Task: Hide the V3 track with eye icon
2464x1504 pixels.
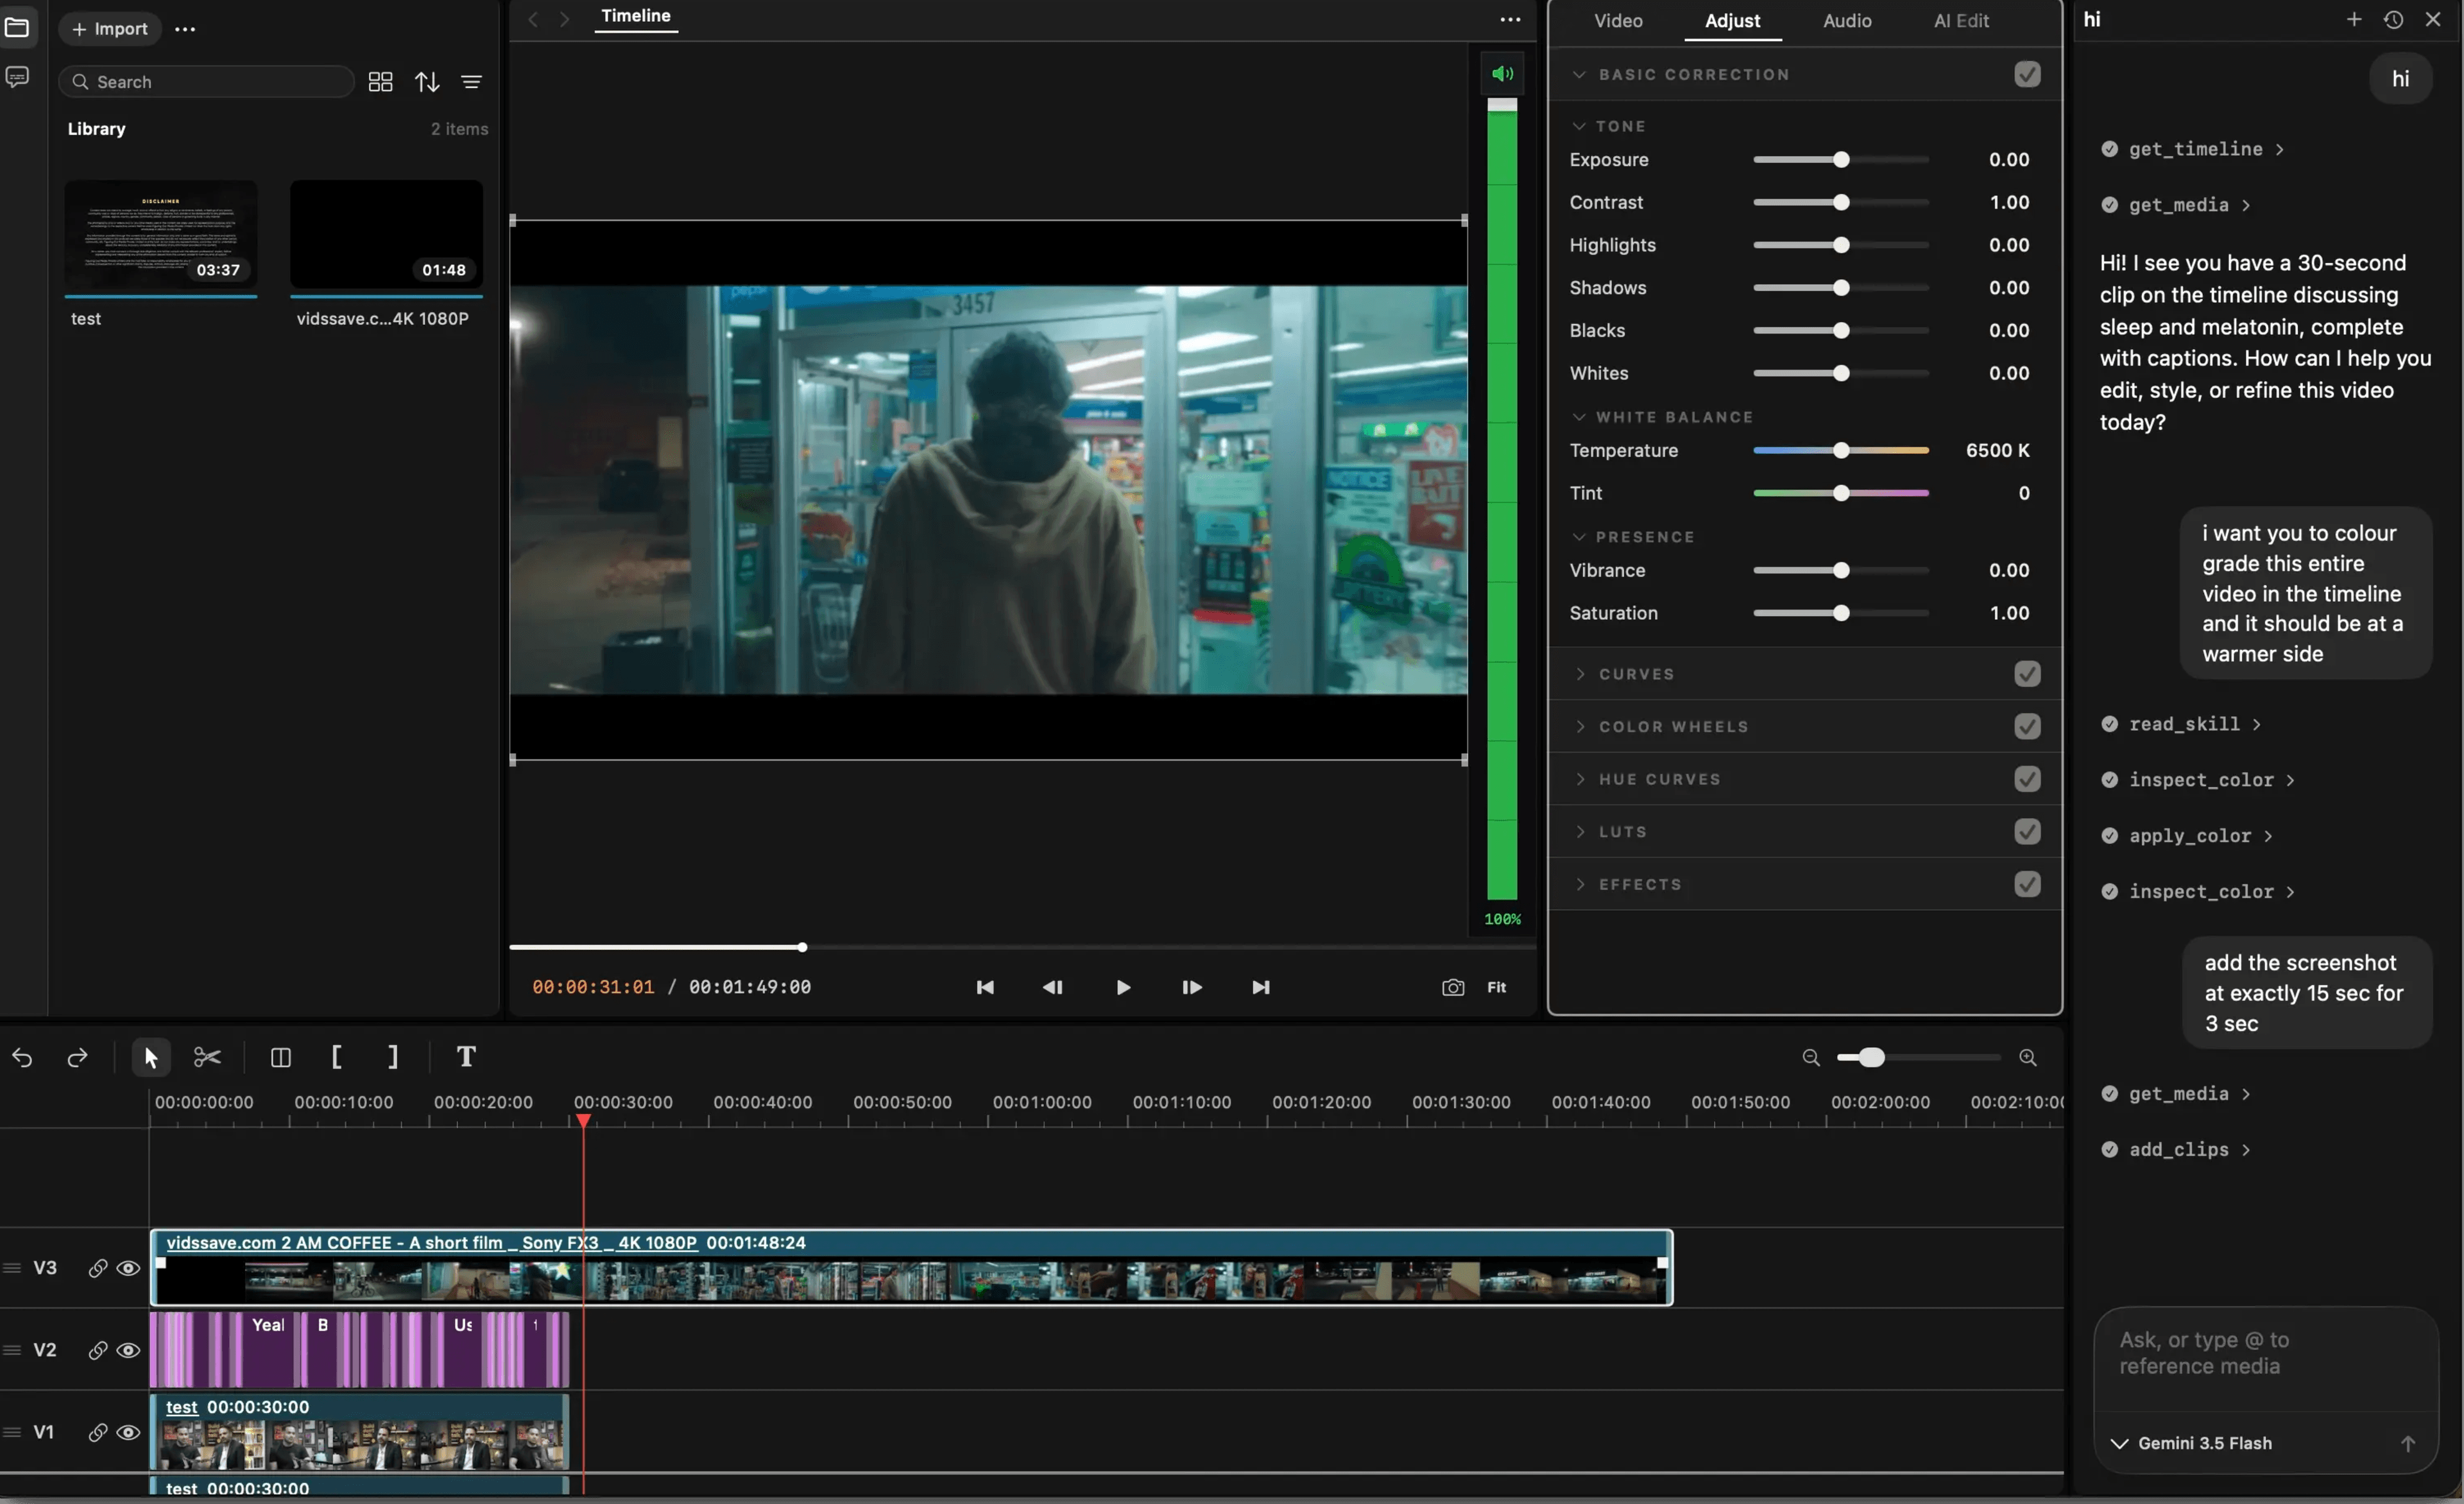Action: (x=128, y=1268)
